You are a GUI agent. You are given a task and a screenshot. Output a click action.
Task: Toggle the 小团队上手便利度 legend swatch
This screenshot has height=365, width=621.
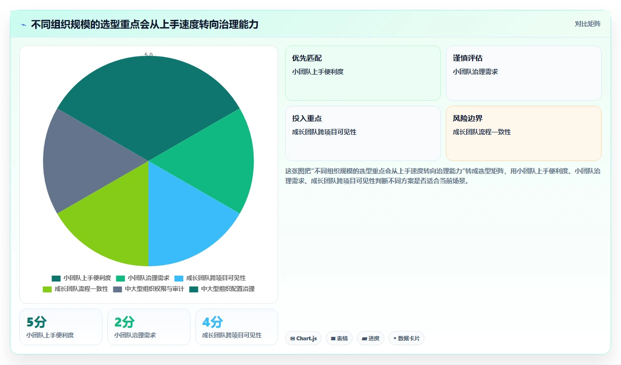(x=56, y=279)
